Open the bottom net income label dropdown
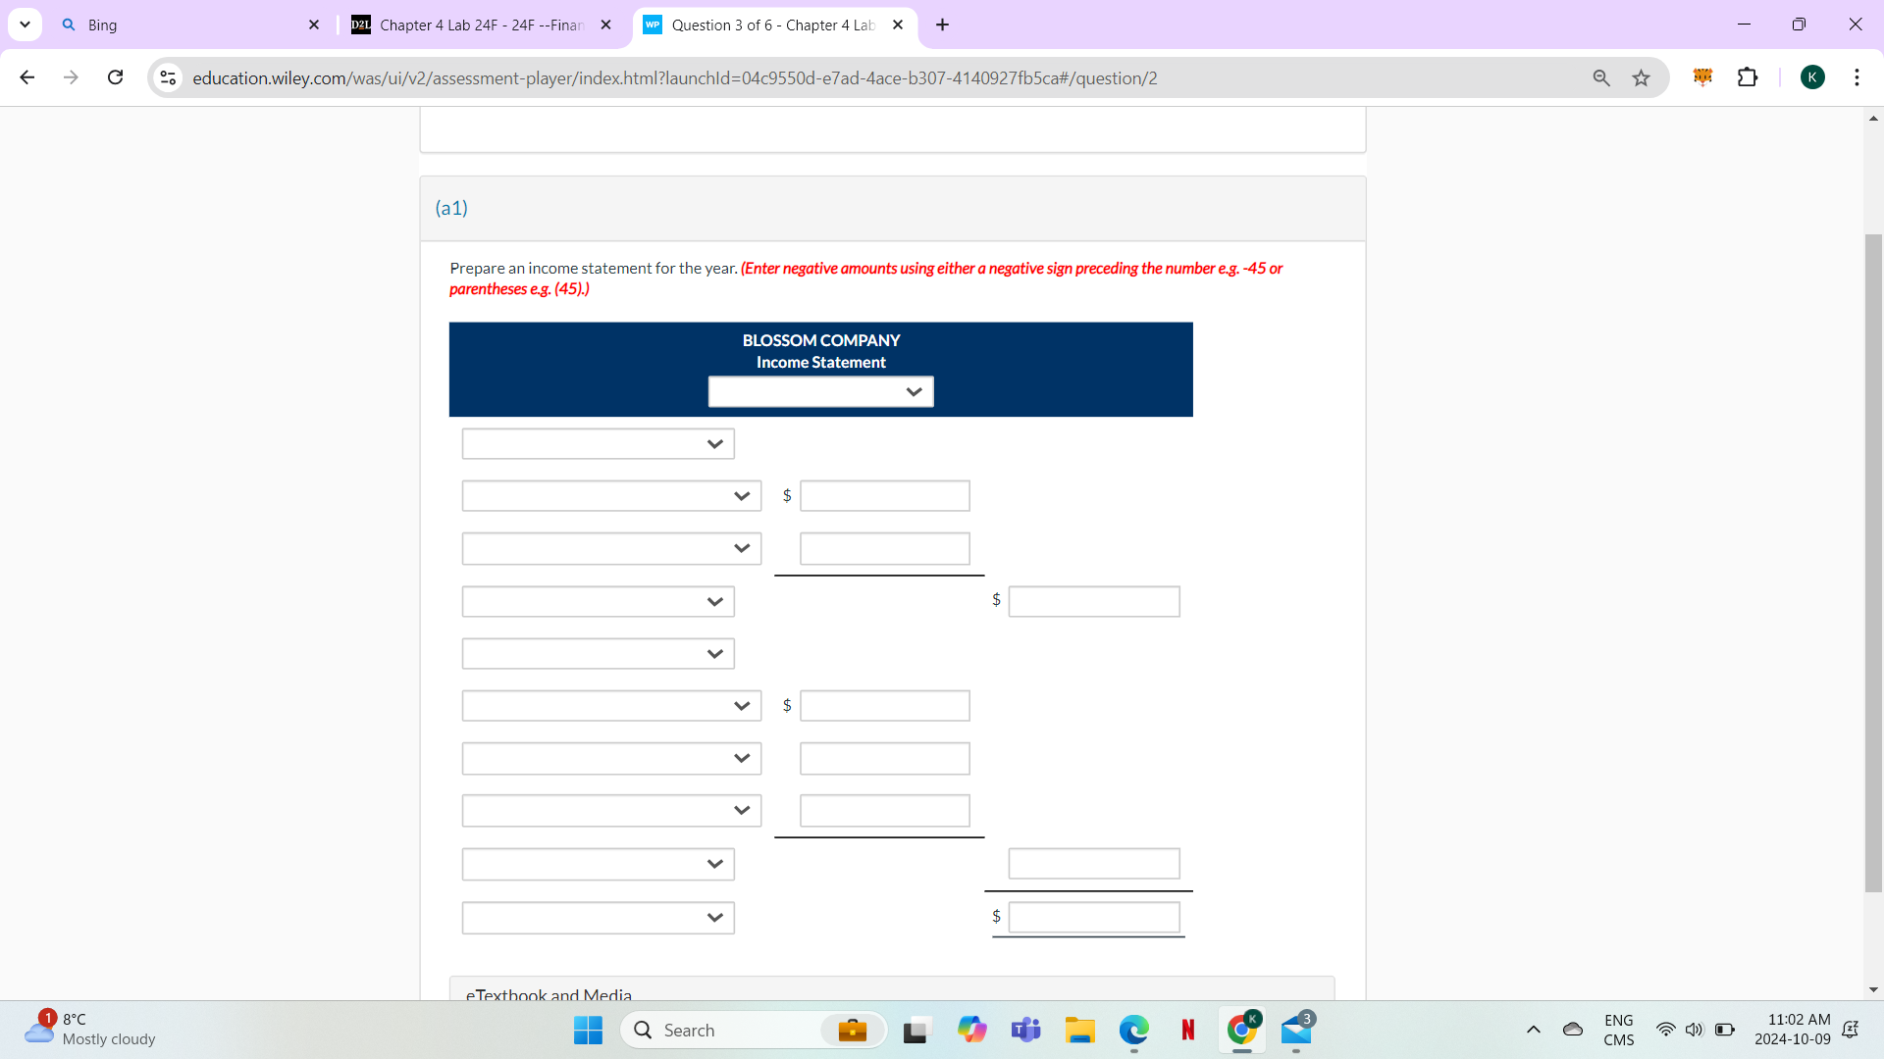Viewport: 1884px width, 1059px height. click(x=598, y=917)
